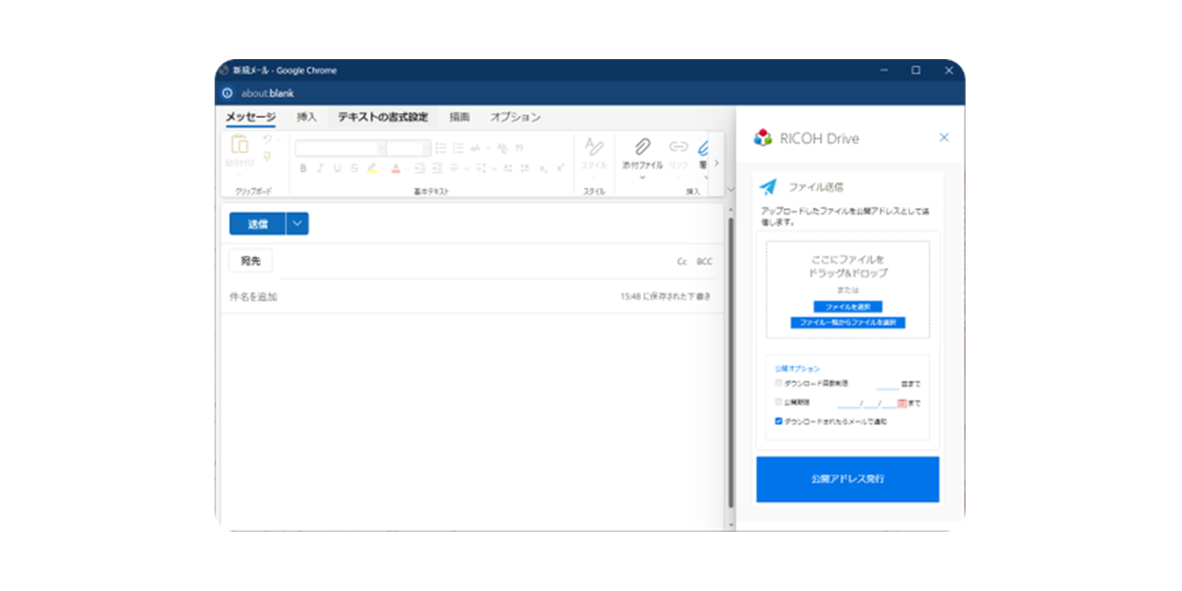
Task: Apply bold formatting to the text
Action: [303, 168]
